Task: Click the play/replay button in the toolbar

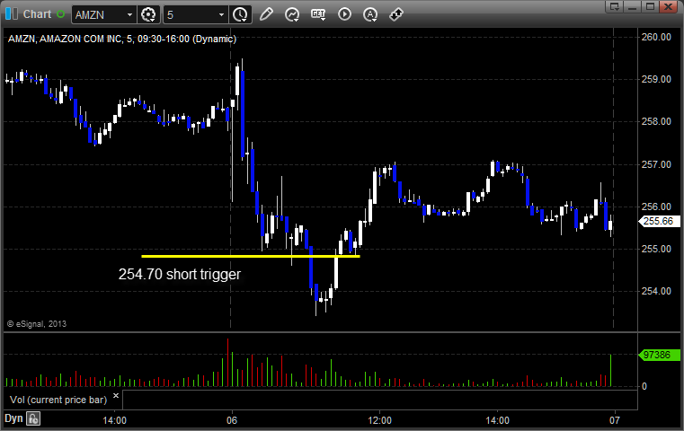Action: click(x=344, y=14)
